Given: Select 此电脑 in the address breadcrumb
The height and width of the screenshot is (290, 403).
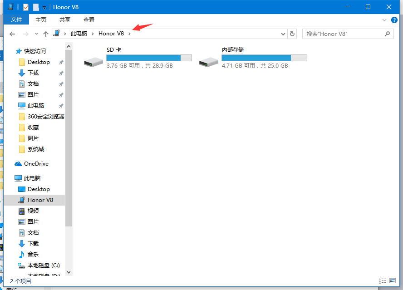Looking at the screenshot, I should point(79,34).
